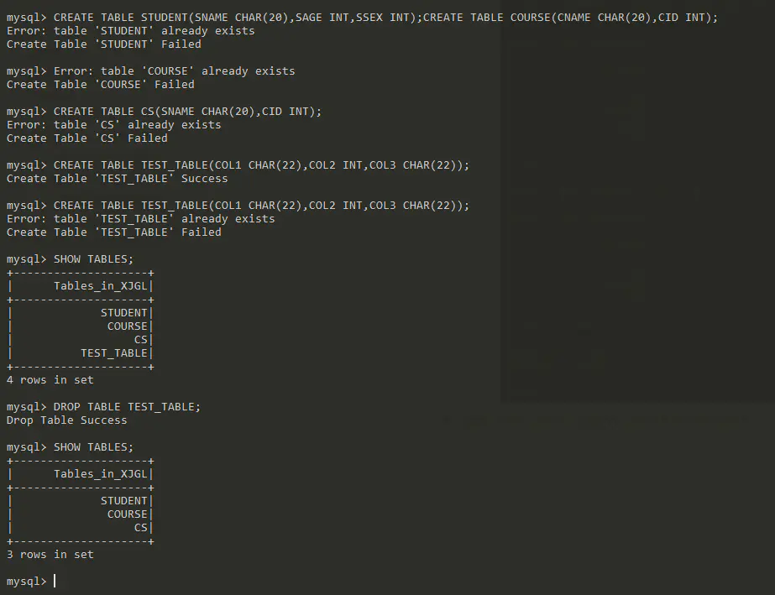Click the second SHOW TABLES command
The width and height of the screenshot is (775, 595).
point(93,447)
